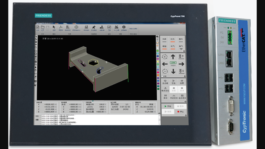Toggle the 激光 laser switch

[x=181, y=40]
